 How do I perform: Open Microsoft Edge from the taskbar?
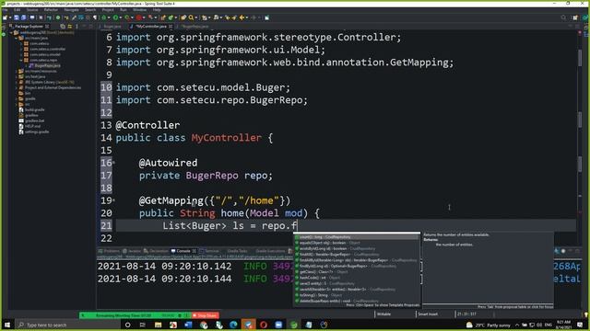pyautogui.click(x=233, y=325)
